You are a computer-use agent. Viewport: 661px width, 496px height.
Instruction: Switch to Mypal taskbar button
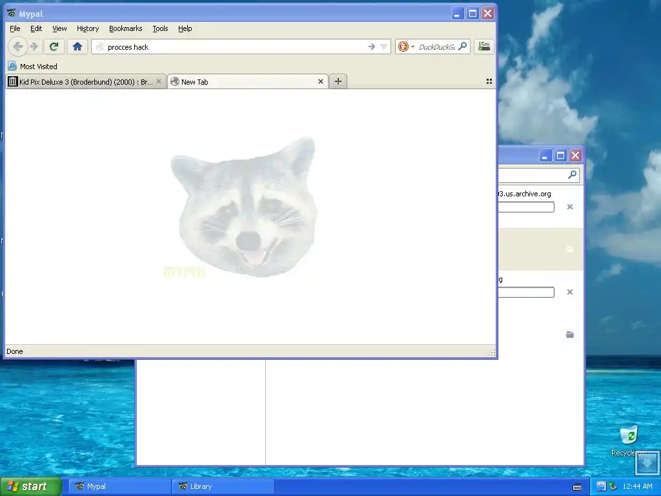pos(120,486)
